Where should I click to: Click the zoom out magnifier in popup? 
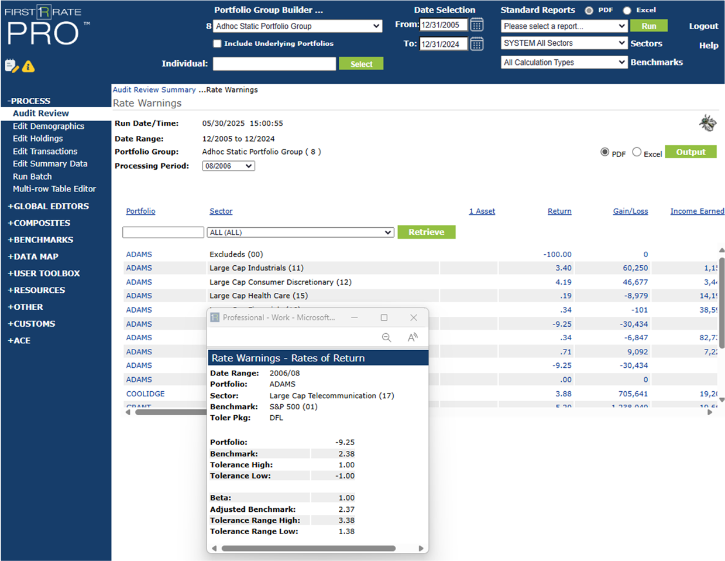(x=386, y=337)
